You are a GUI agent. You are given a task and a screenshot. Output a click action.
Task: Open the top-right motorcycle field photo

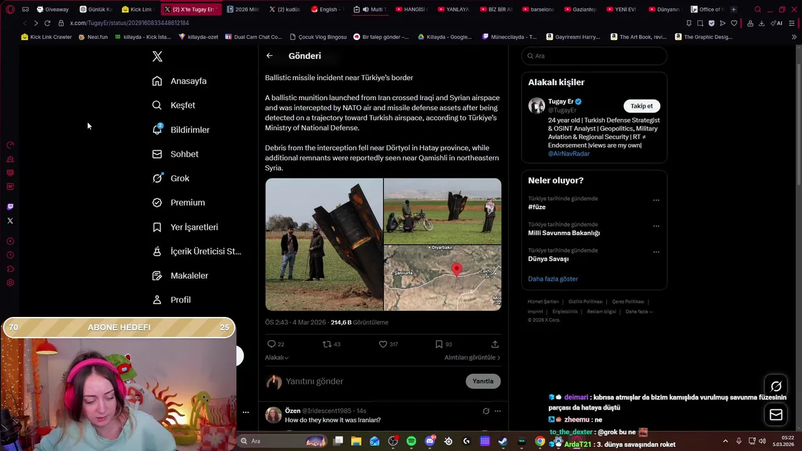[442, 211]
